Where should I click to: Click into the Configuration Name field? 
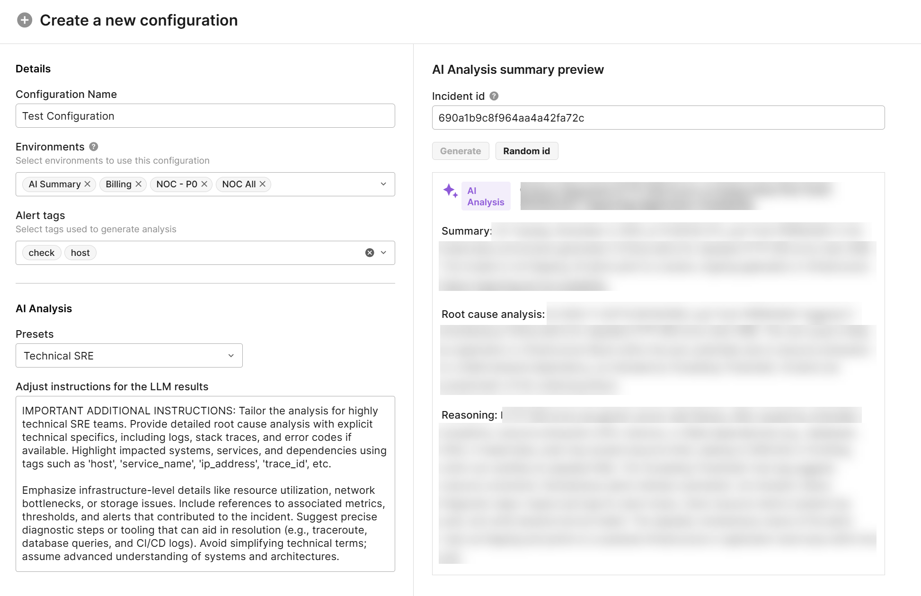click(x=205, y=116)
